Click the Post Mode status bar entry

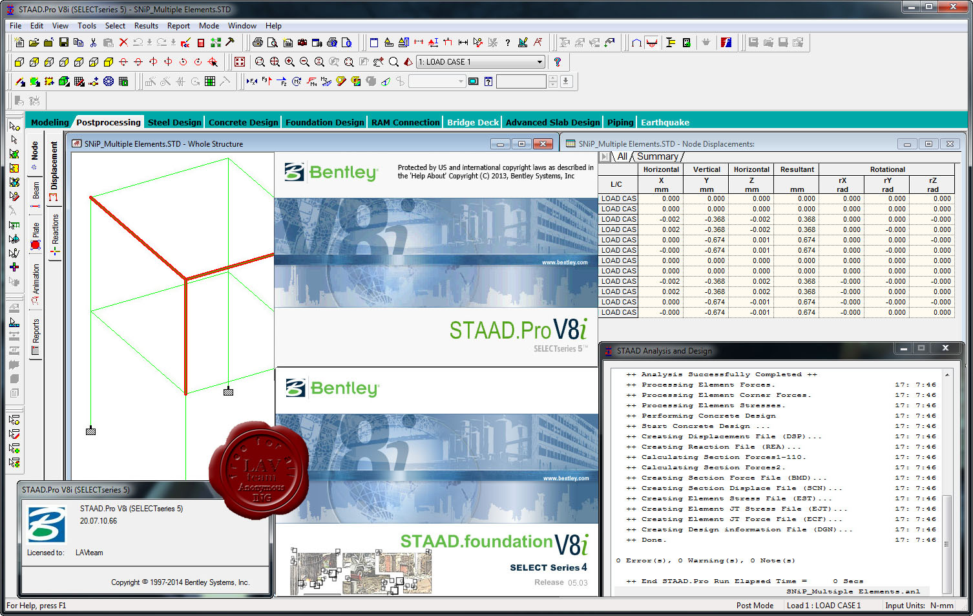tap(755, 606)
